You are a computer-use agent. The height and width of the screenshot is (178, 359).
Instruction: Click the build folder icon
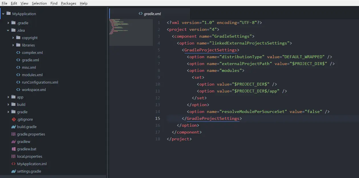(x=13, y=104)
